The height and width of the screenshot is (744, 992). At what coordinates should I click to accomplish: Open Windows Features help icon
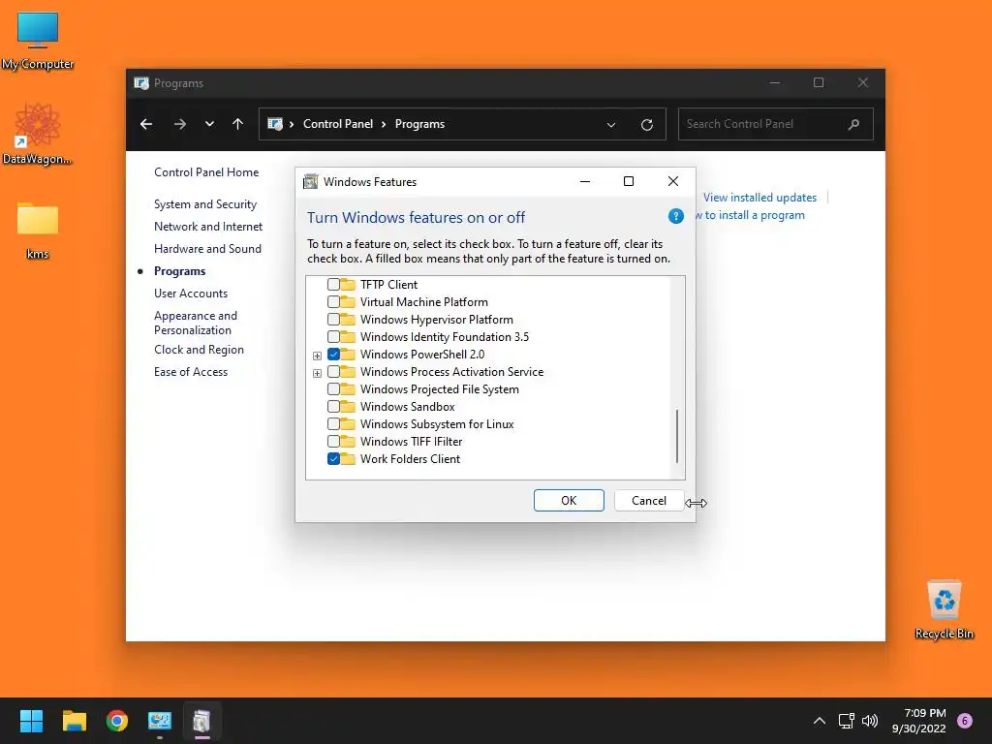coord(675,216)
